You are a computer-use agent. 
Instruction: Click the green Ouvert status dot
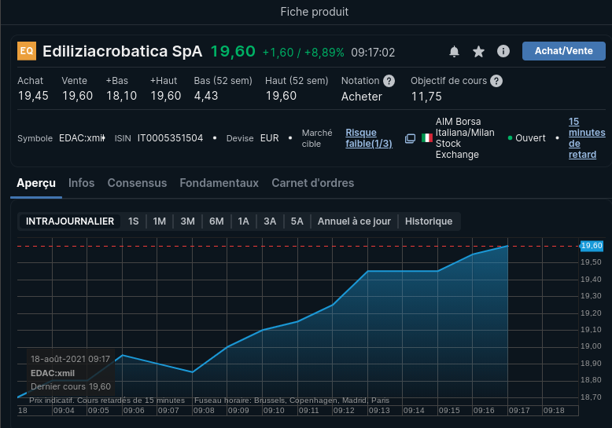click(510, 138)
